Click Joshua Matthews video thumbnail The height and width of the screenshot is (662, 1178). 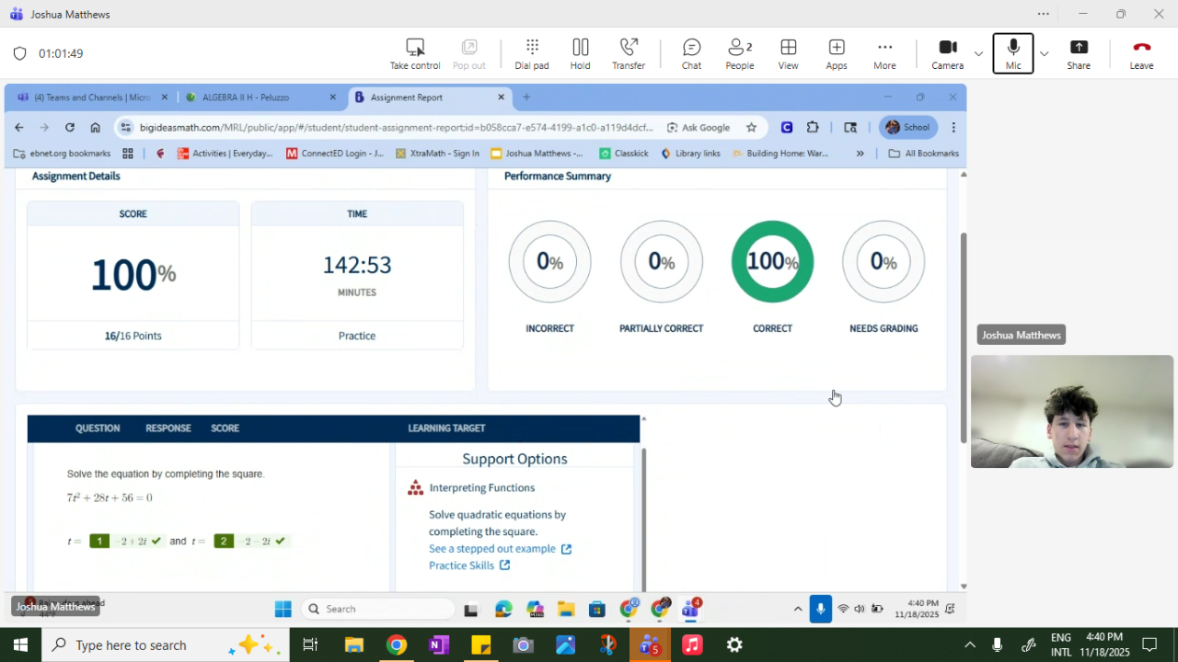click(x=1071, y=411)
